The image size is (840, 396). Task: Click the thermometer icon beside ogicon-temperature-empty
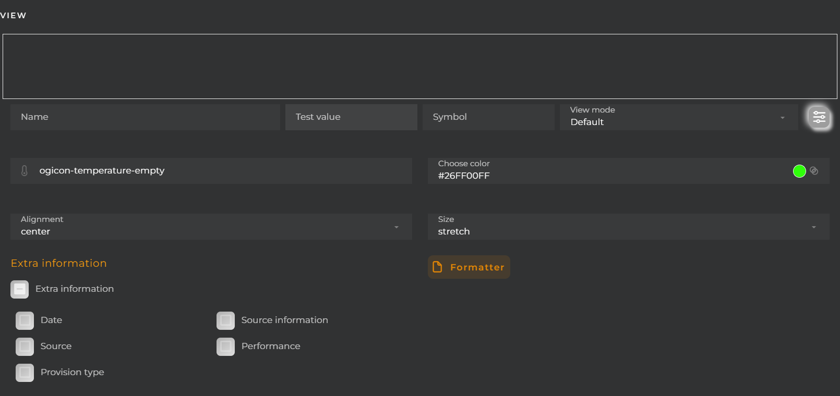point(25,170)
